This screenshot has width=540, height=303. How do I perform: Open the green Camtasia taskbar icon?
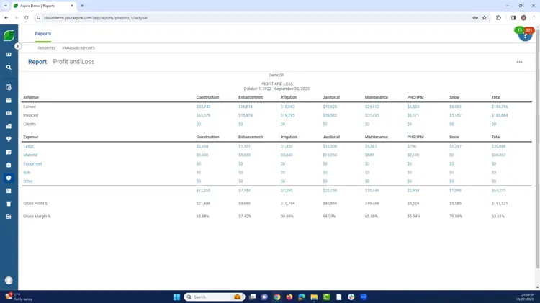coord(326,297)
